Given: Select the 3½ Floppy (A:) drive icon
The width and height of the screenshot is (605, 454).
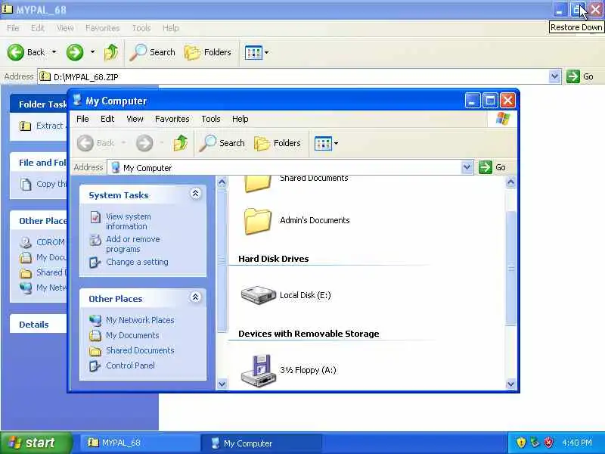Looking at the screenshot, I should pos(258,370).
